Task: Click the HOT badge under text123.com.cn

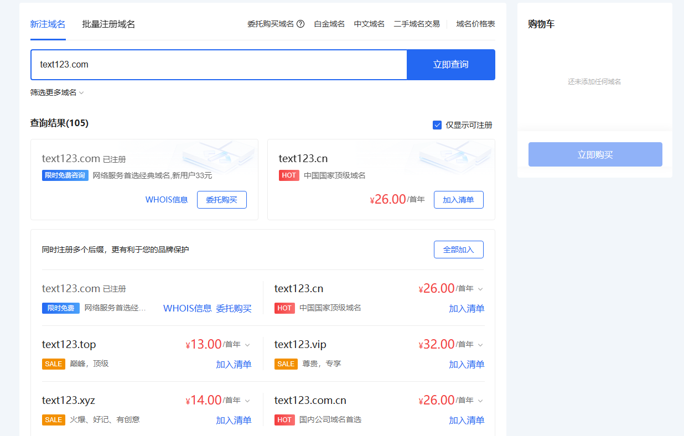Action: pyautogui.click(x=284, y=420)
